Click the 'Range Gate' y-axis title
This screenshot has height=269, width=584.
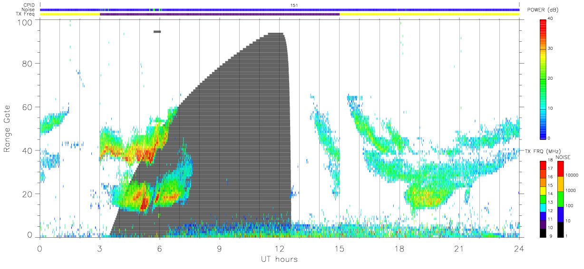click(7, 129)
